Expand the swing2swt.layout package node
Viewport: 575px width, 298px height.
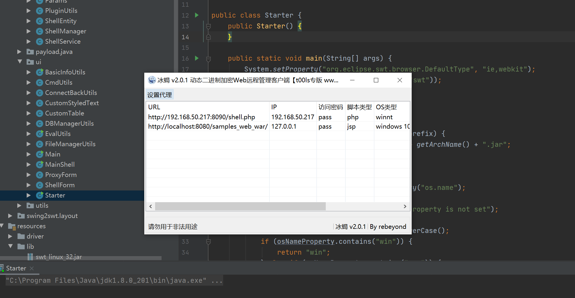10,216
